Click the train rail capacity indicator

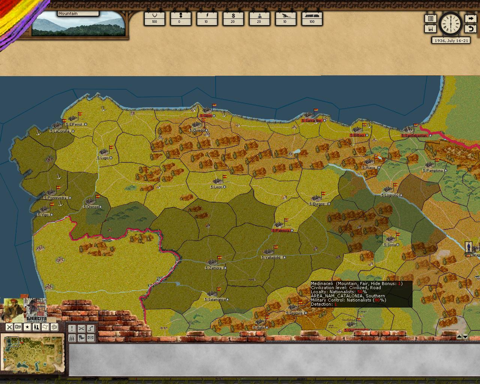coord(312,18)
